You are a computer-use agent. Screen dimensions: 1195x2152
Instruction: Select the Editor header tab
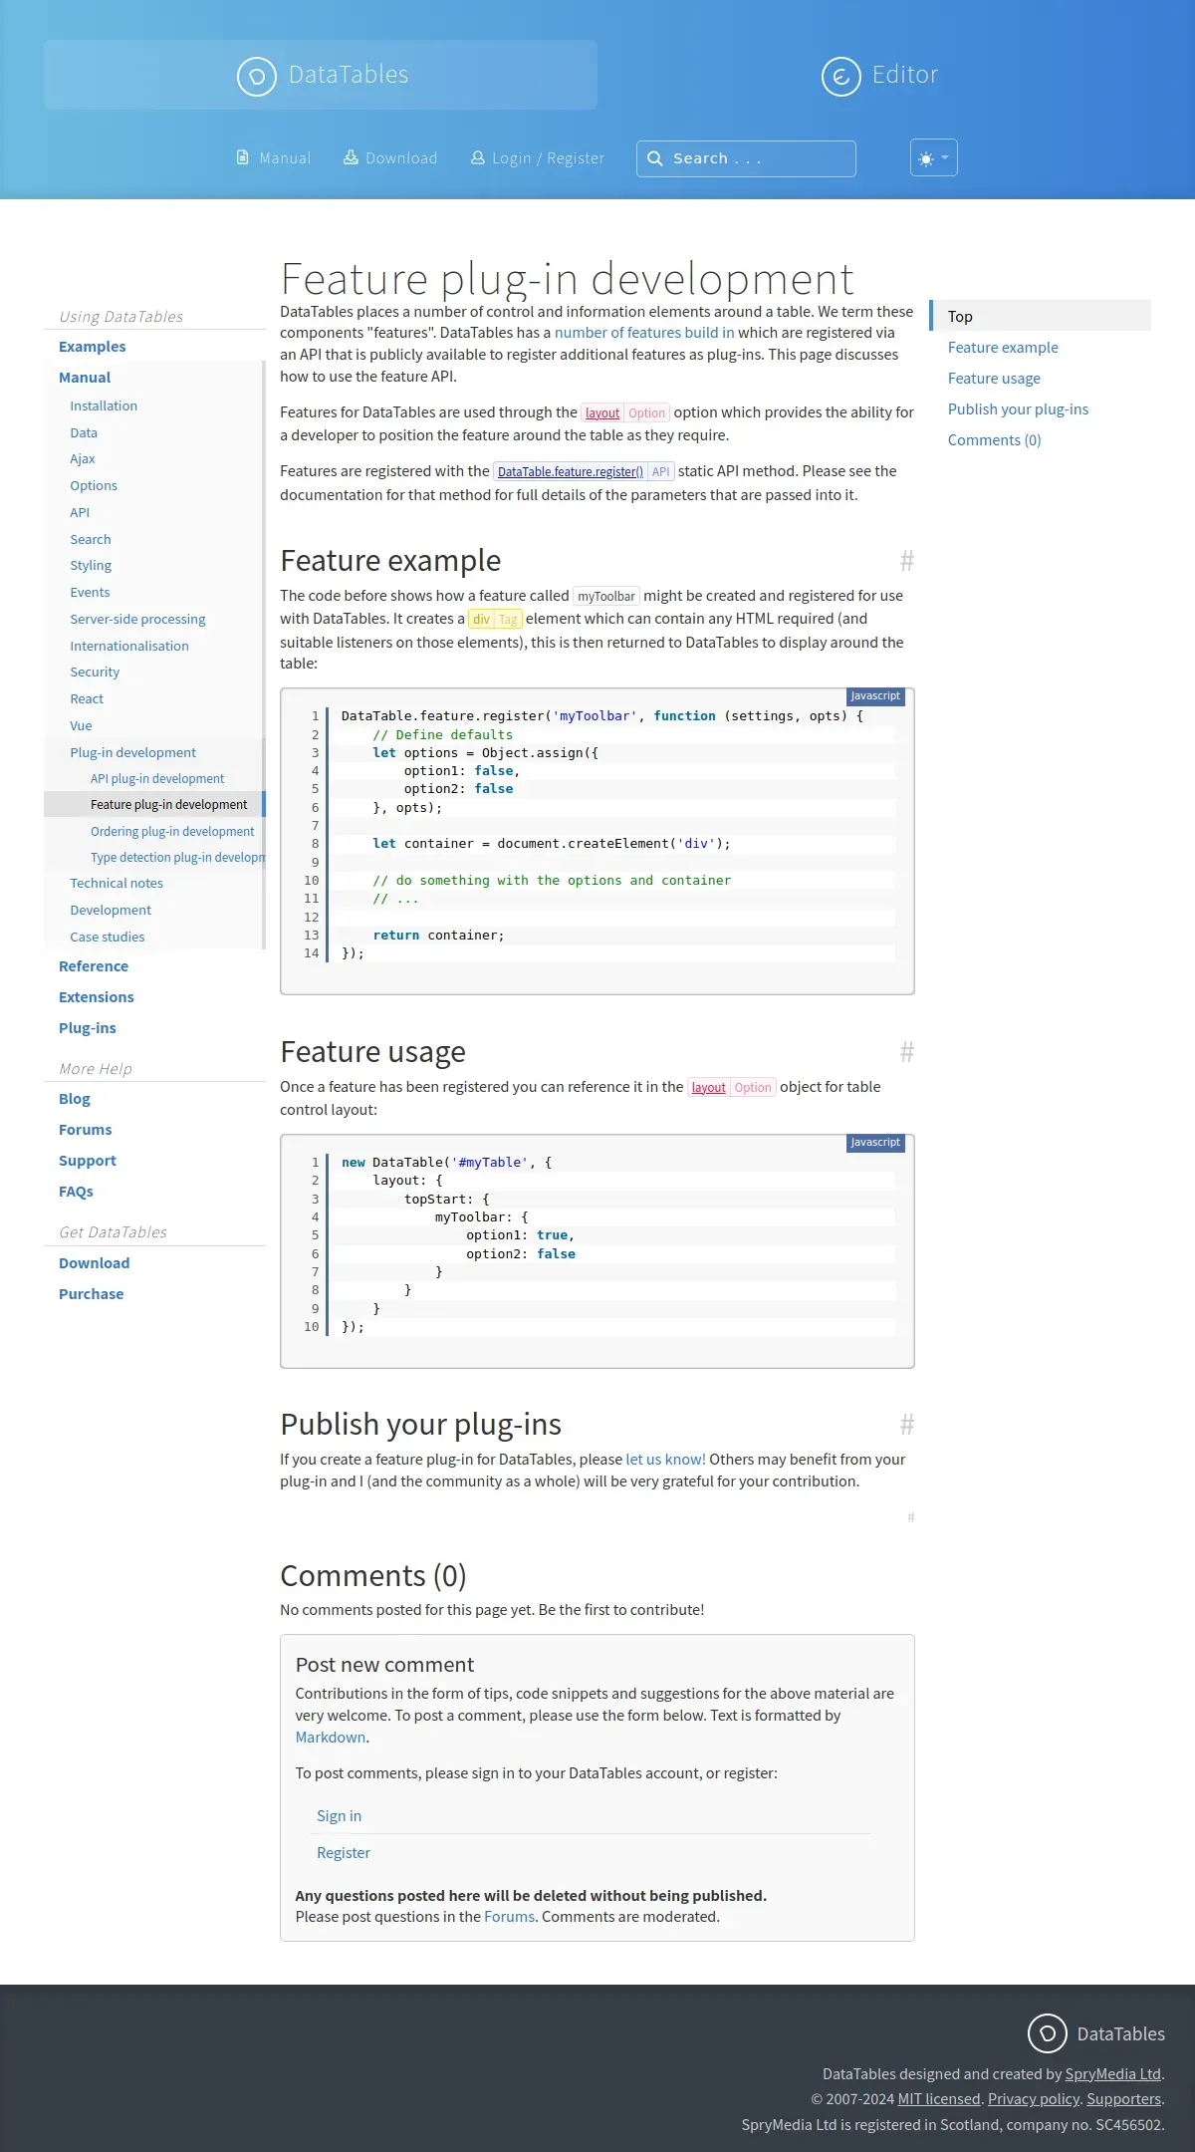pos(880,75)
